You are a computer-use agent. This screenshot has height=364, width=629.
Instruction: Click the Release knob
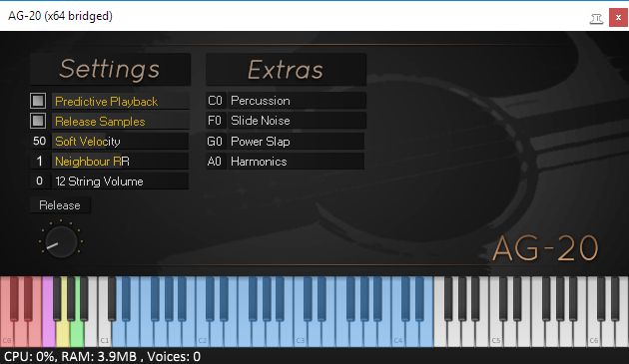tap(61, 241)
